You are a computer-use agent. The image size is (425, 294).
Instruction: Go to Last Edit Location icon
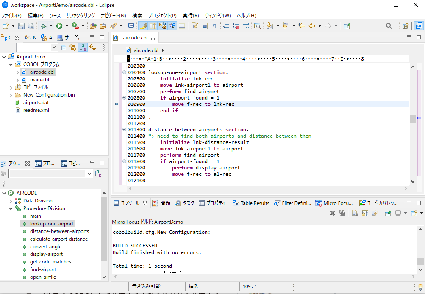point(302,26)
